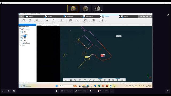Screen dimensions: 171x96
Task: Click the Project Point Cloud tool
Action: point(102,21)
